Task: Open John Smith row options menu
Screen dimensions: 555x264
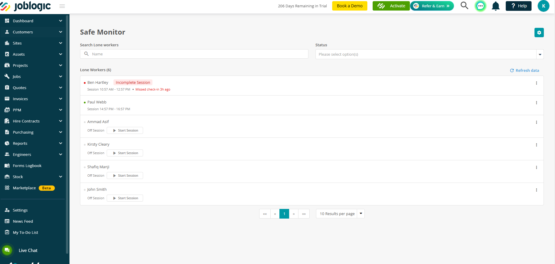Action: (x=537, y=190)
